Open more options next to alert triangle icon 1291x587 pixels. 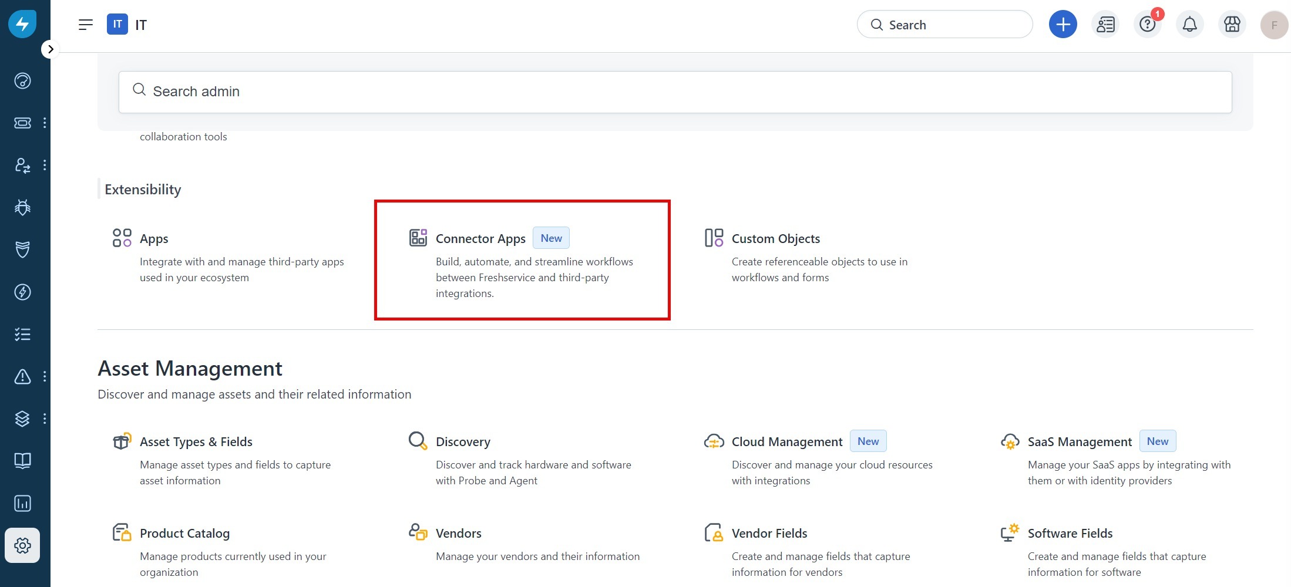tap(45, 376)
